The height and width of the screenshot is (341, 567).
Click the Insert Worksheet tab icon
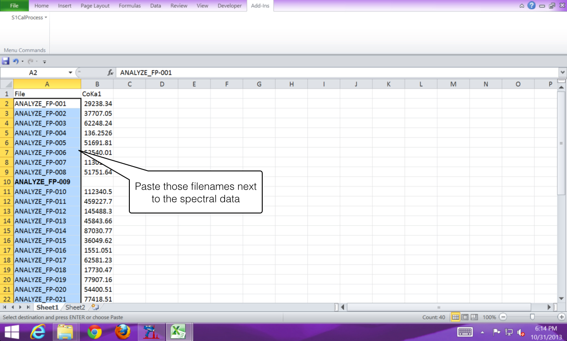coord(94,307)
